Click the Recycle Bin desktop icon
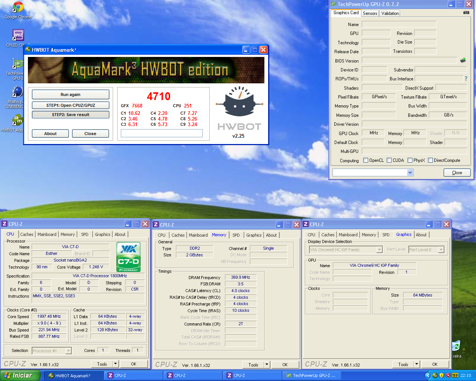 456,346
